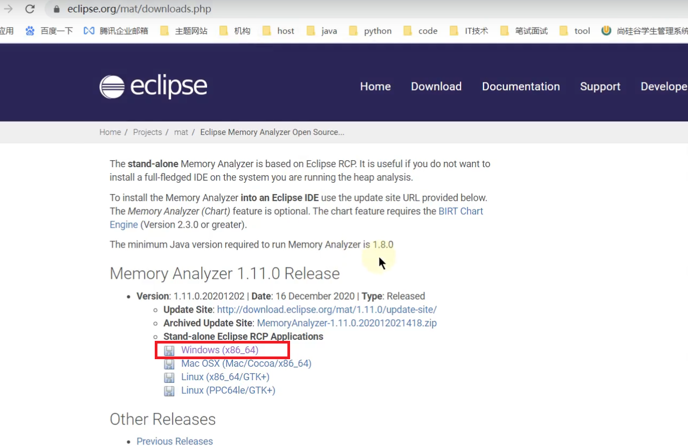Click the Eclipse logo in the header
The image size is (688, 446).
click(x=153, y=86)
